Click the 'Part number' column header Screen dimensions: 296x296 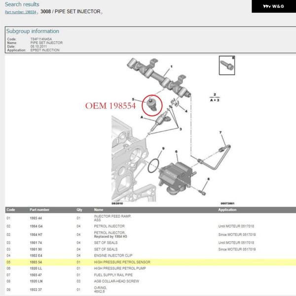click(x=39, y=210)
